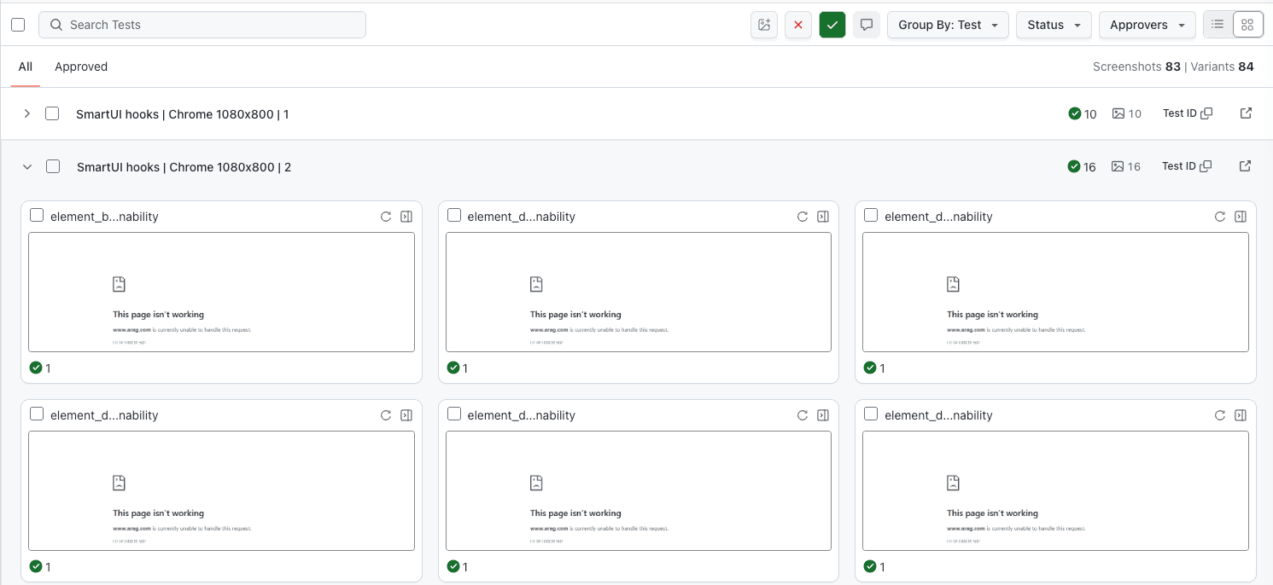1273x585 pixels.
Task: Refresh the top-row middle element_d card
Action: (803, 217)
